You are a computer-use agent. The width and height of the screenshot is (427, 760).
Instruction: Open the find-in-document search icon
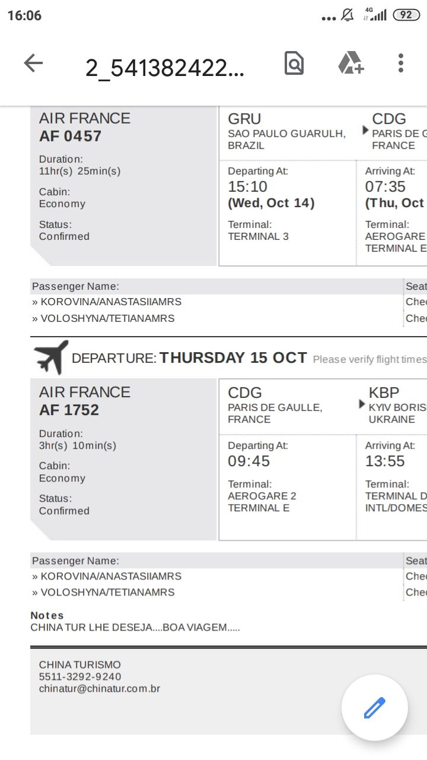pyautogui.click(x=294, y=63)
